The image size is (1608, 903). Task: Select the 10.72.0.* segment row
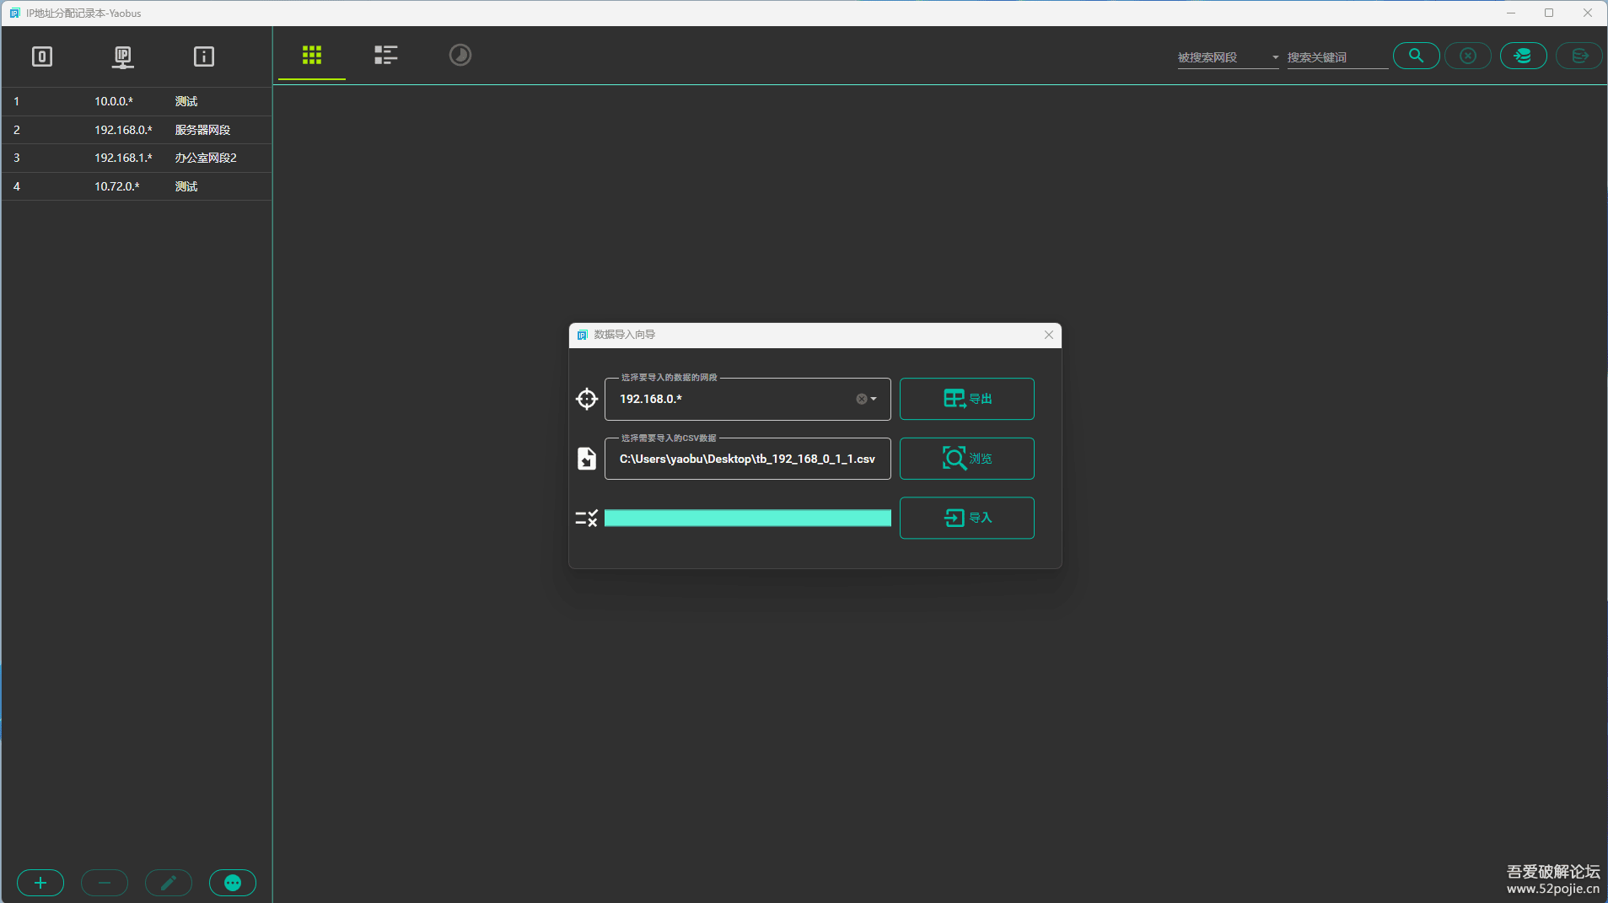(137, 186)
